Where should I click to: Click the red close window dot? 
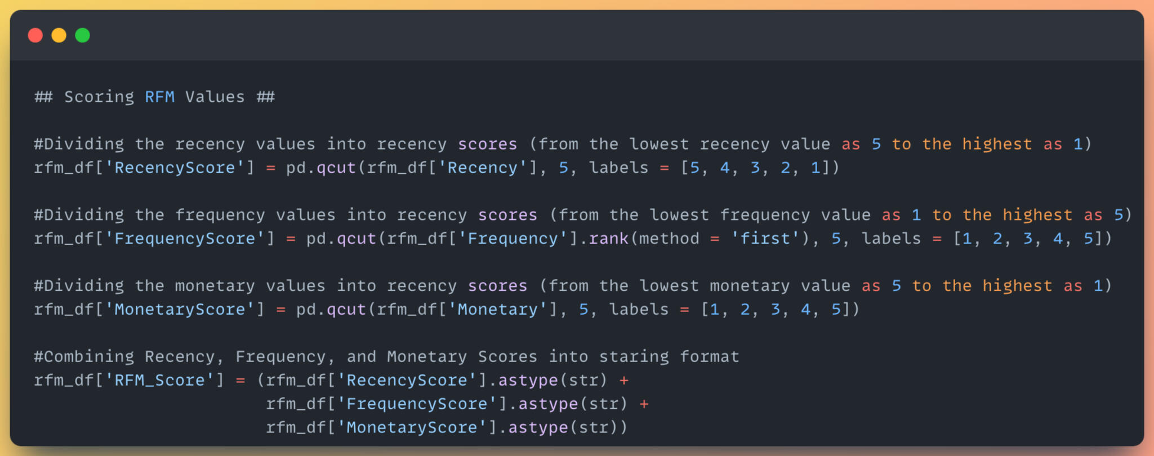tap(35, 35)
